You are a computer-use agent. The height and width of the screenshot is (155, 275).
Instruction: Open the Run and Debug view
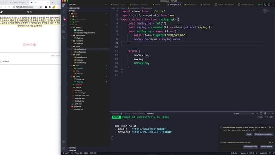coord(64,25)
